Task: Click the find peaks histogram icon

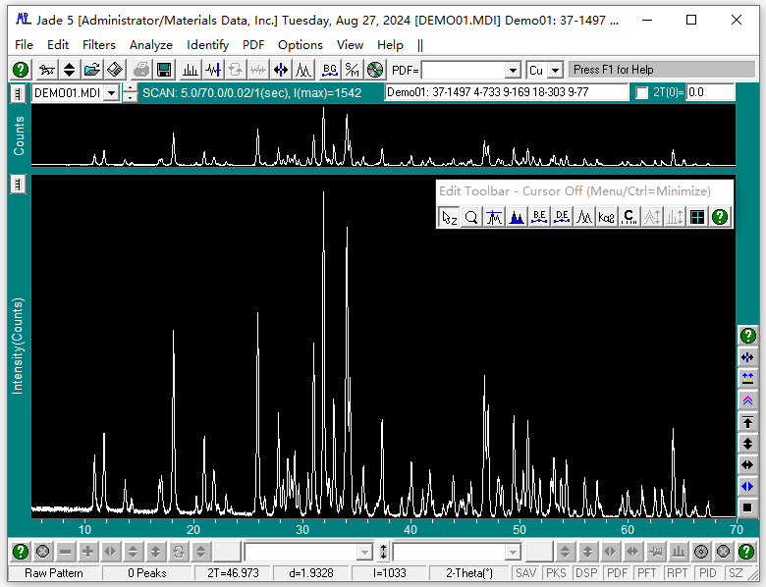Action: click(190, 70)
